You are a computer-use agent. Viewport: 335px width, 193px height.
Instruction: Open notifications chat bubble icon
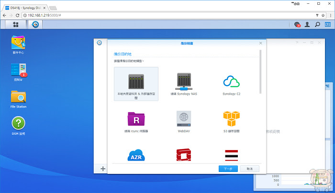(x=297, y=24)
